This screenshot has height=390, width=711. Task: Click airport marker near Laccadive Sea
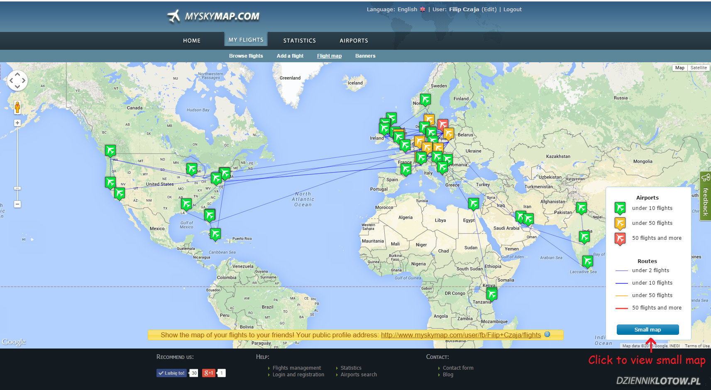tap(587, 261)
